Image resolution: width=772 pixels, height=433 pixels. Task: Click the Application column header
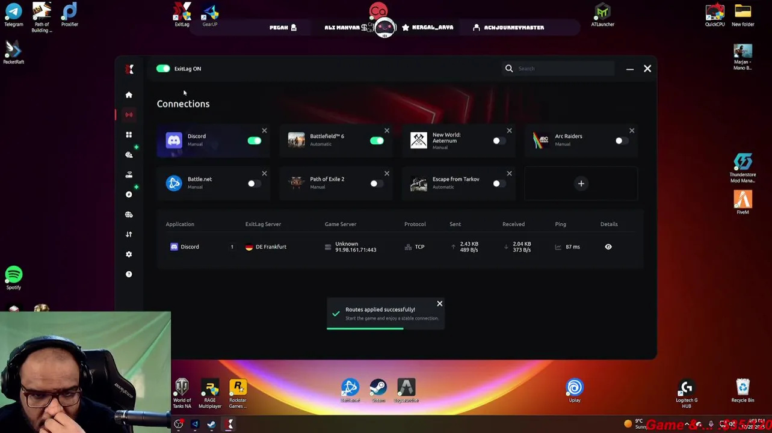[180, 224]
